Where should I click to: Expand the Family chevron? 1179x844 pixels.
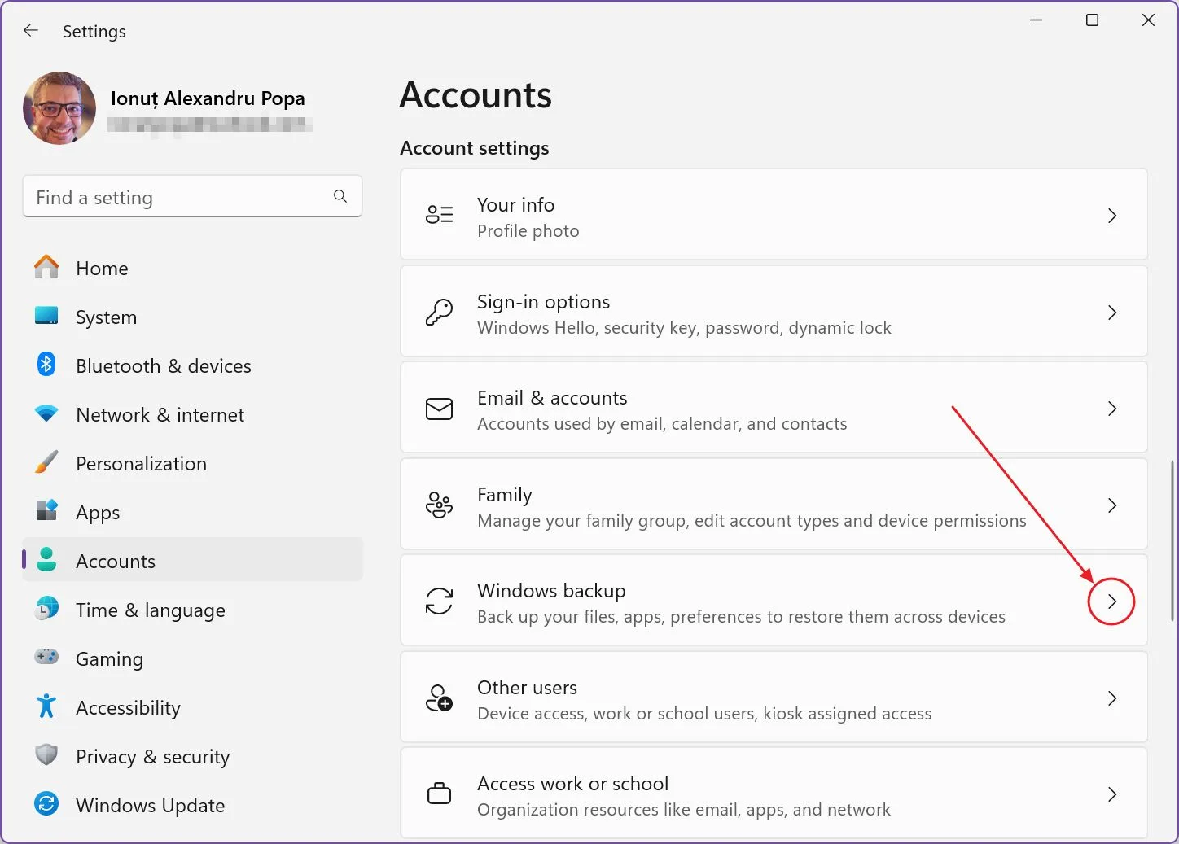click(x=1111, y=505)
